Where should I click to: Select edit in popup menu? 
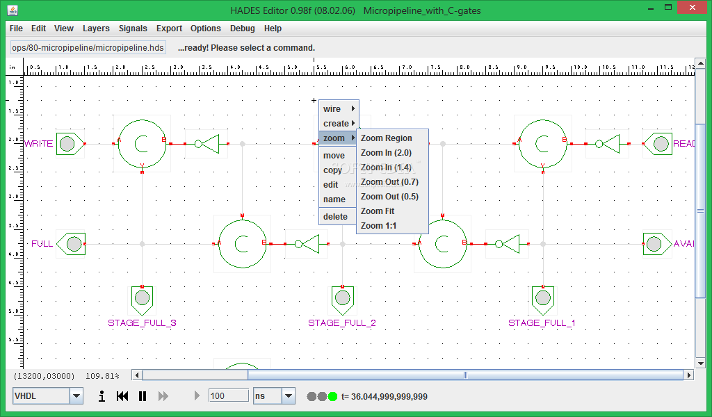coord(337,185)
